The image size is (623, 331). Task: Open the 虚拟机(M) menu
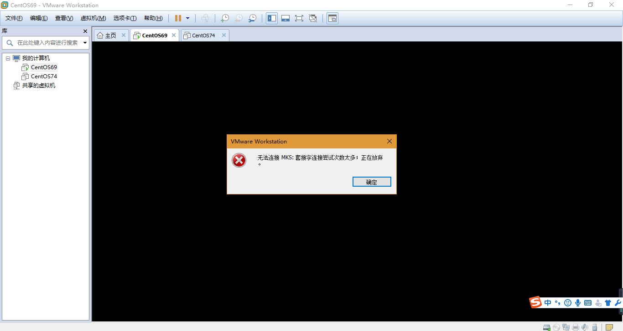tap(93, 18)
